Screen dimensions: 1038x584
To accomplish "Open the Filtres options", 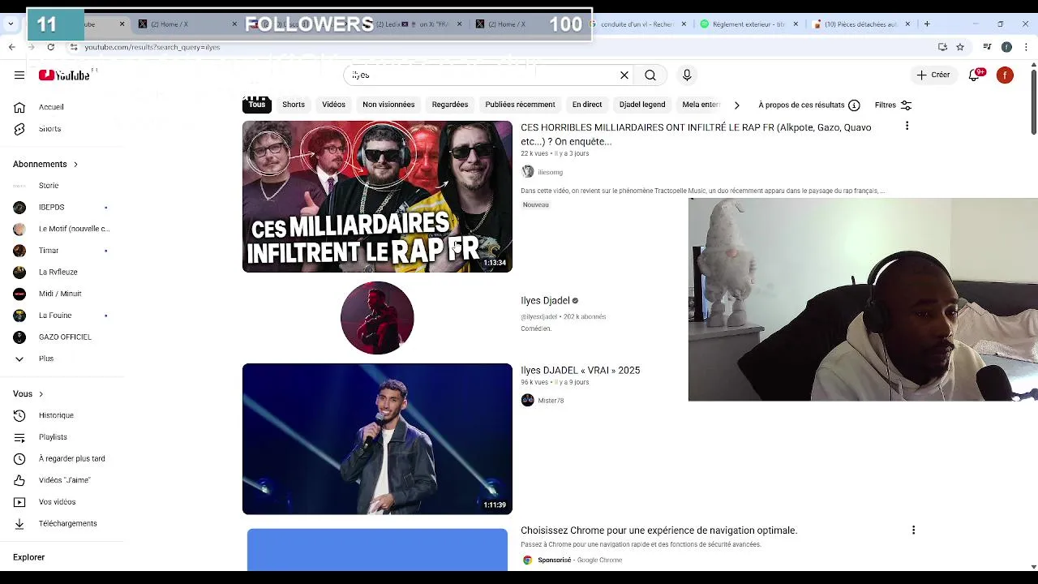I will pos(893,105).
